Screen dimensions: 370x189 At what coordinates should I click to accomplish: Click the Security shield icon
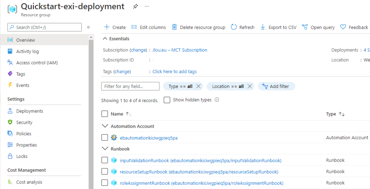(x=10, y=122)
